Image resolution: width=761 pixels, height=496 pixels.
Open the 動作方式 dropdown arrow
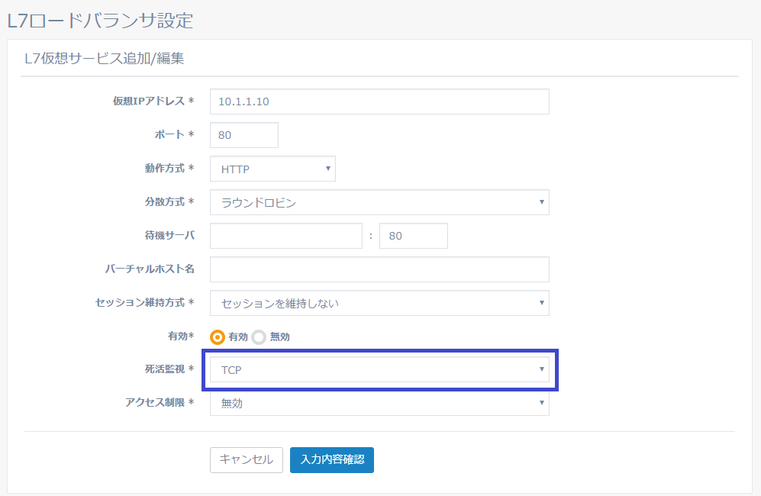(328, 169)
